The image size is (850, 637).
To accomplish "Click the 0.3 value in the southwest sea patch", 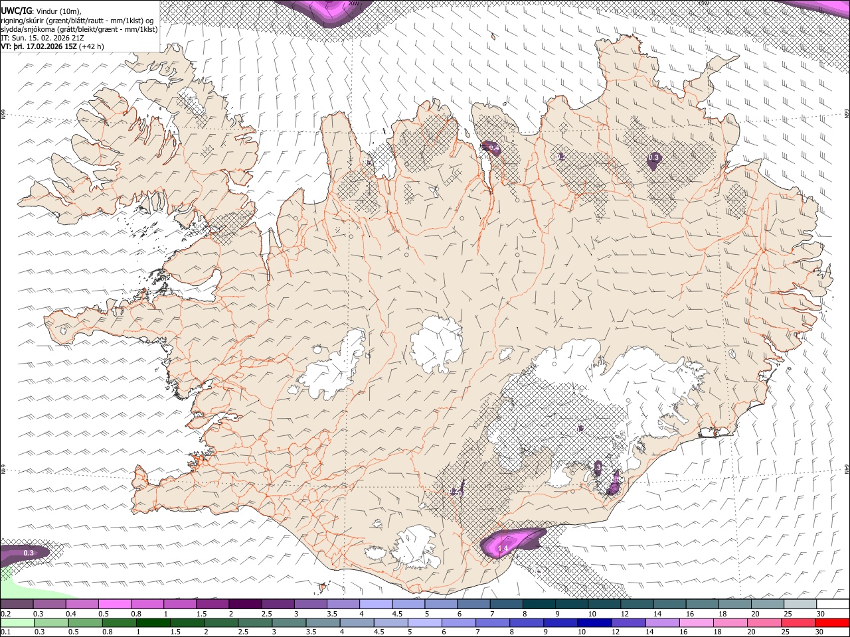I will (x=29, y=553).
